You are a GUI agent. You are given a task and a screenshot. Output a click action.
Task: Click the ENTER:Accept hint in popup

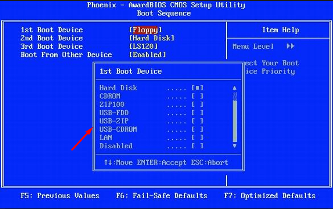click(162, 162)
